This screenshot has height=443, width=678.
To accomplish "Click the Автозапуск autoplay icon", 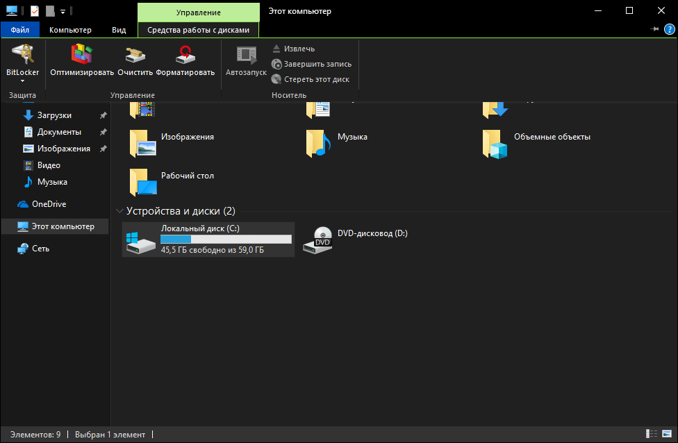I will pos(246,56).
